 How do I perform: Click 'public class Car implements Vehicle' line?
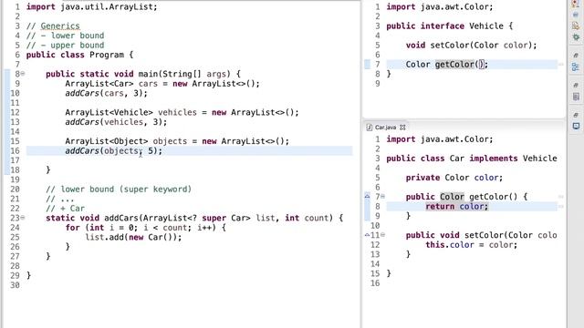[x=472, y=159]
